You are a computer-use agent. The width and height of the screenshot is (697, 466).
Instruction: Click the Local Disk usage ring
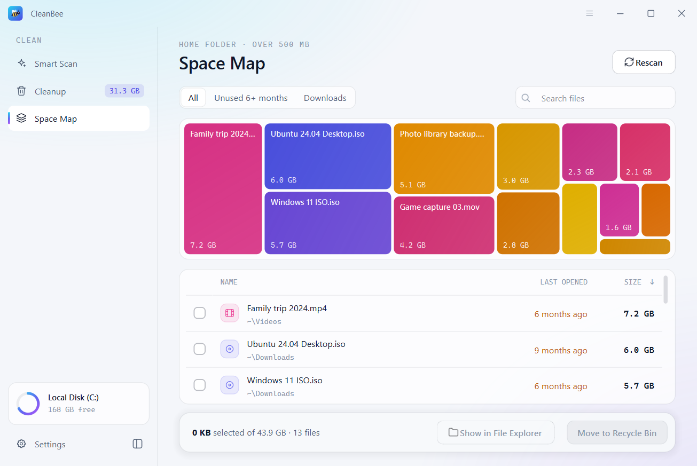coord(28,404)
